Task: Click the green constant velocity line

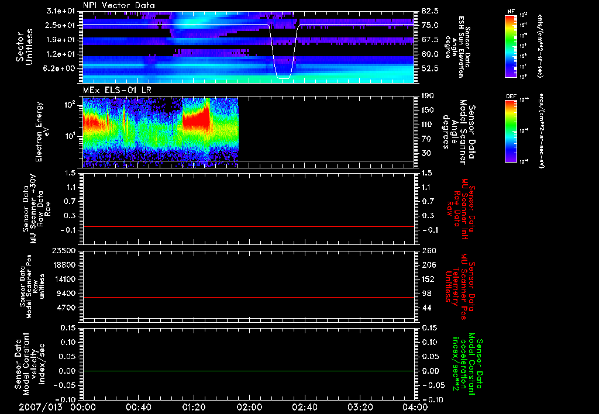Action: (x=248, y=371)
